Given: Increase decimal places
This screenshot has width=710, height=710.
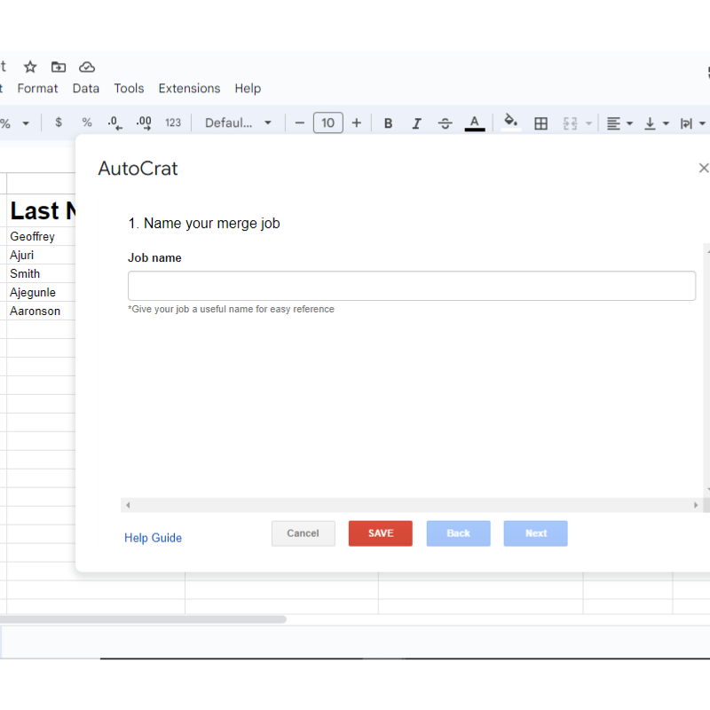Looking at the screenshot, I should point(144,122).
